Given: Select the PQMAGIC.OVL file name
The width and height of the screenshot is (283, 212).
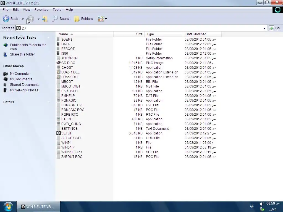Looking at the screenshot, I should 72,105.
